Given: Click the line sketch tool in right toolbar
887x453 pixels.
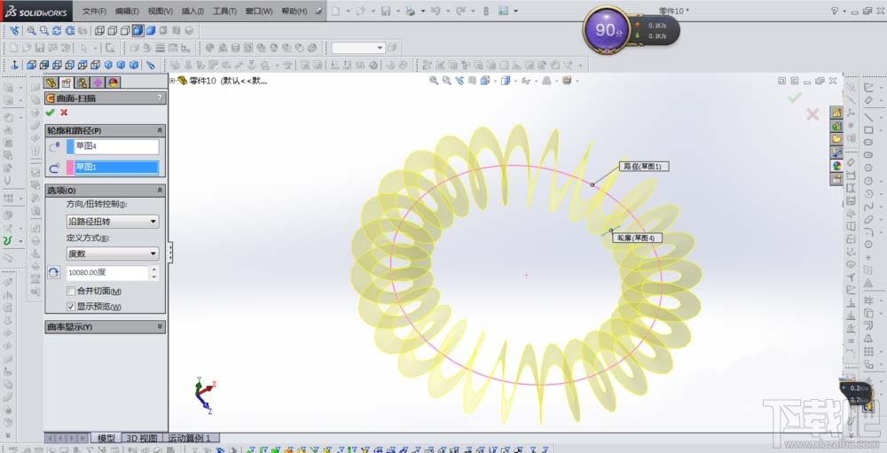Looking at the screenshot, I should tap(868, 117).
